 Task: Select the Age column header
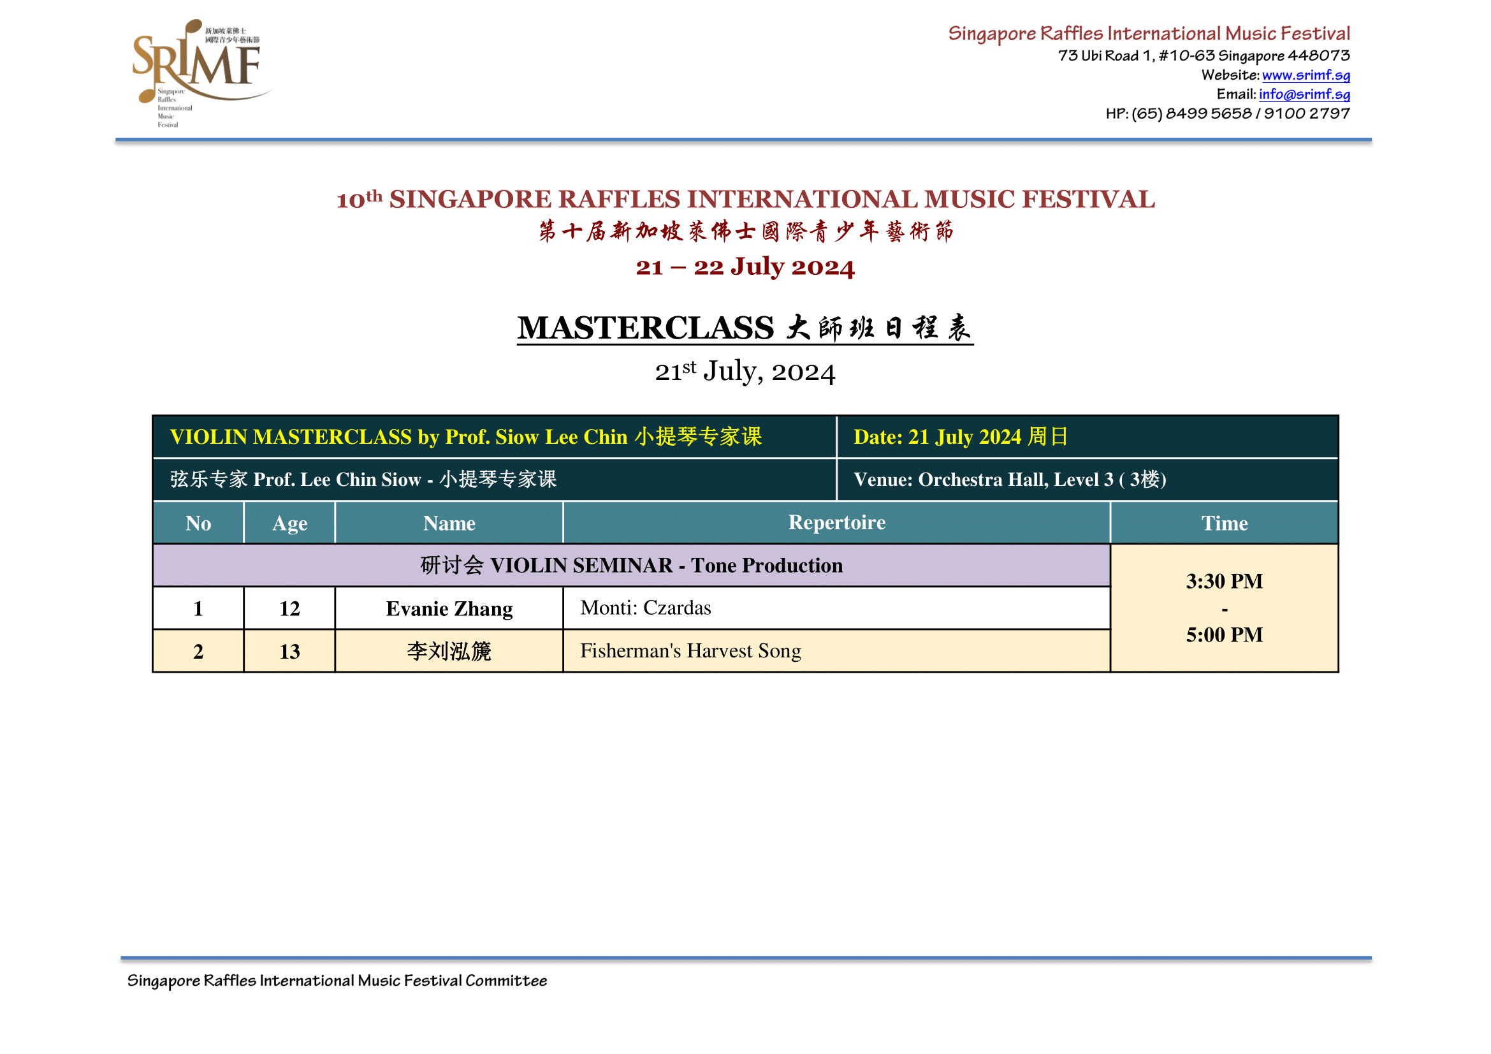click(289, 523)
